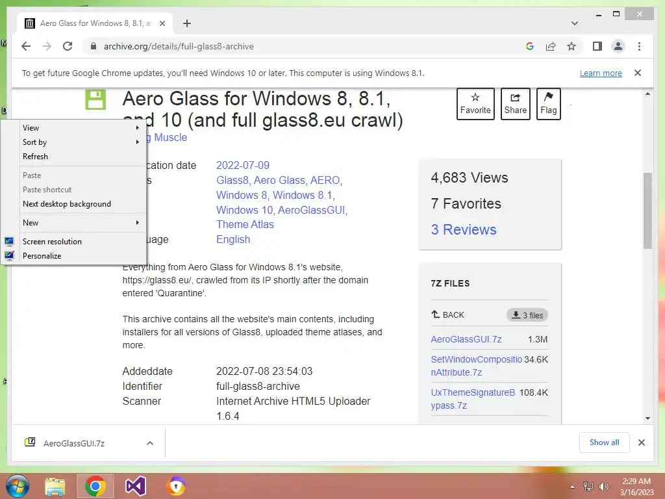Screen dimensions: 665x499
Task: Open the 3 Reviews link
Action: click(464, 229)
